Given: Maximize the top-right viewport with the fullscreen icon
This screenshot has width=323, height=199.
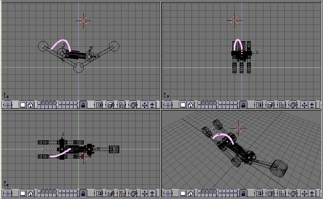Looking at the screenshot, I should (183, 105).
